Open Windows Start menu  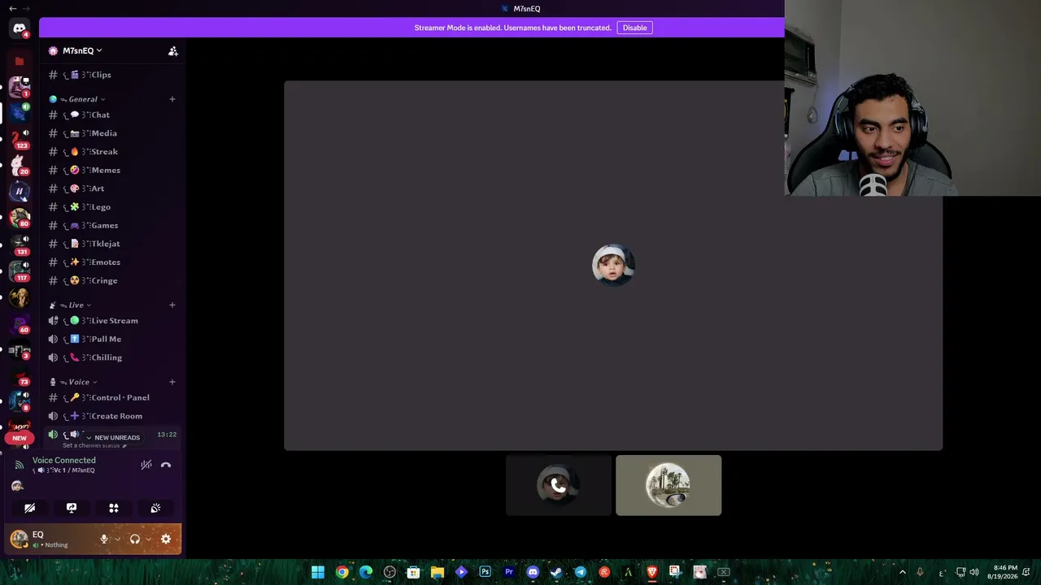(x=318, y=572)
